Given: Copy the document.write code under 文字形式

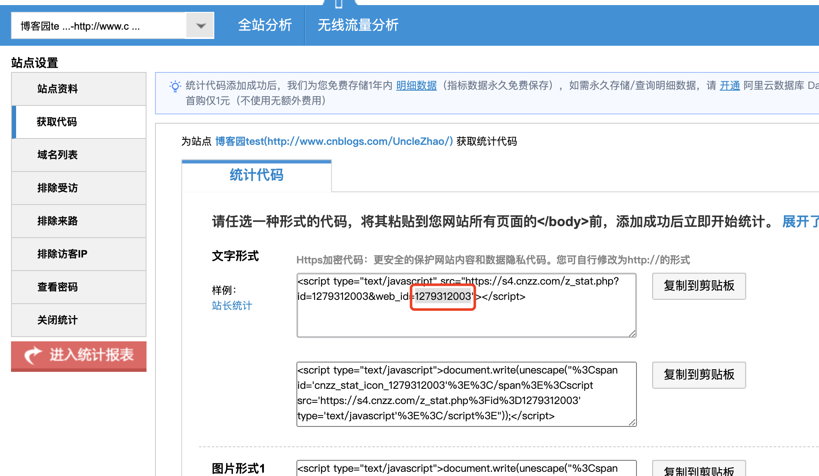Looking at the screenshot, I should coord(699,375).
